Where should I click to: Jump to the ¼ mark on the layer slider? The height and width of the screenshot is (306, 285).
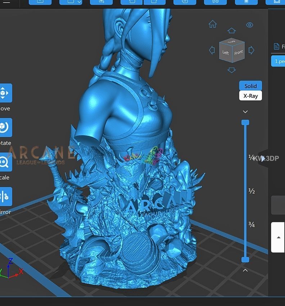click(x=252, y=157)
